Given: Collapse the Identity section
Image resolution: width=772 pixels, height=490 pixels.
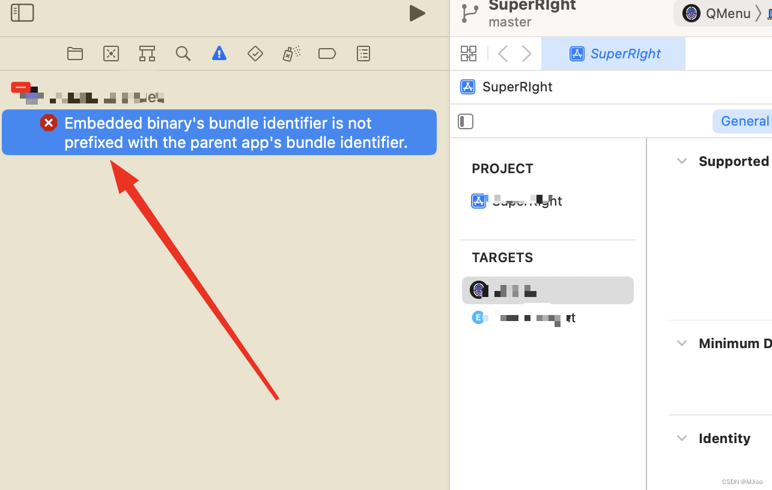Looking at the screenshot, I should [681, 438].
